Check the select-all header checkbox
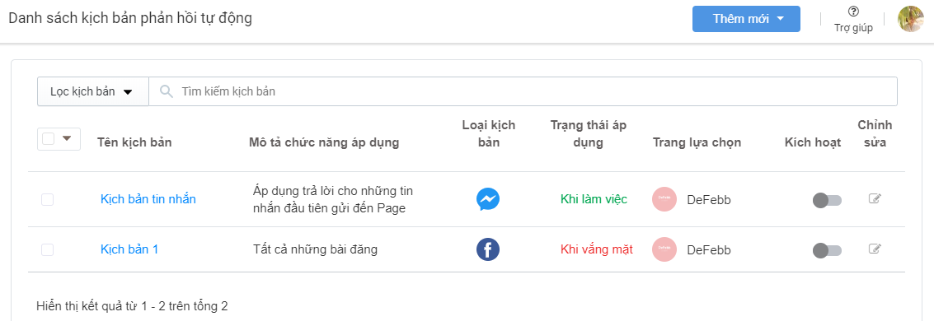Image resolution: width=934 pixels, height=321 pixels. 49,138
